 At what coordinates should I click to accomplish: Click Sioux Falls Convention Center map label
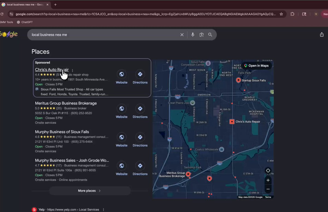(x=193, y=63)
